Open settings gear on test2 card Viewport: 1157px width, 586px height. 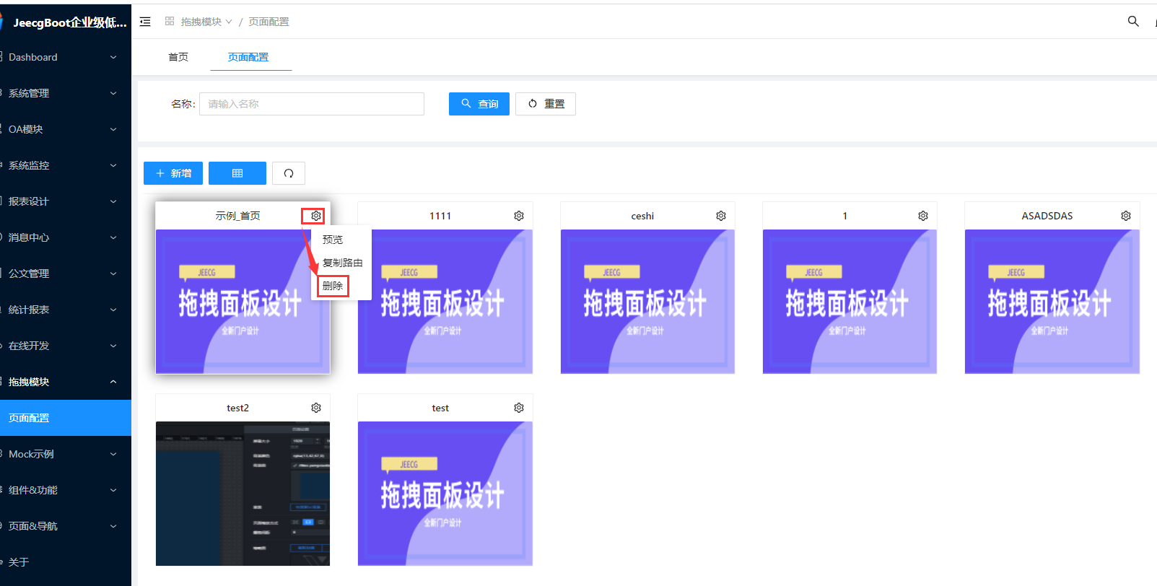[316, 408]
